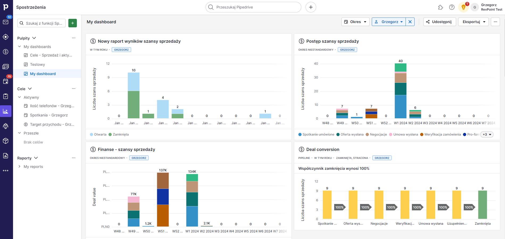Viewport: 505px width, 239px height.
Task: Toggle Umowa wysłana legend series
Action: tap(403, 134)
